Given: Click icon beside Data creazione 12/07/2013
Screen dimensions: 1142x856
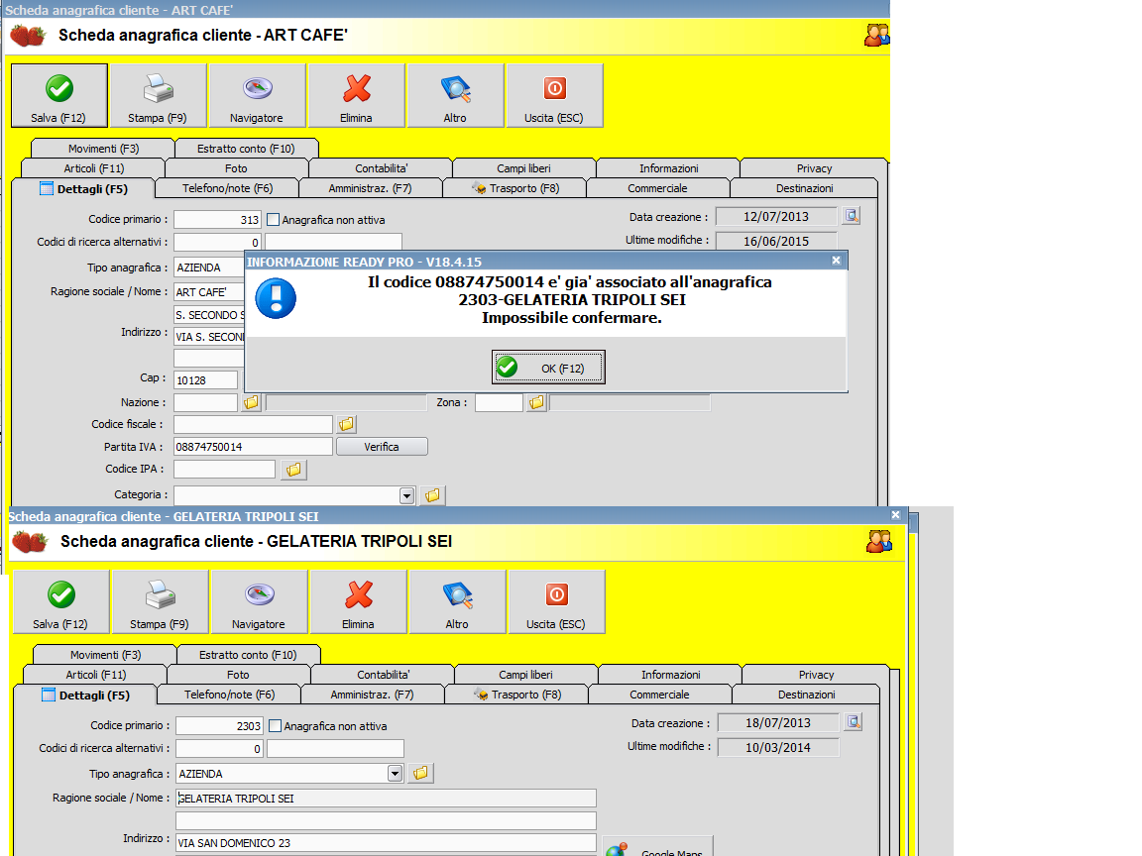Looking at the screenshot, I should (x=852, y=215).
